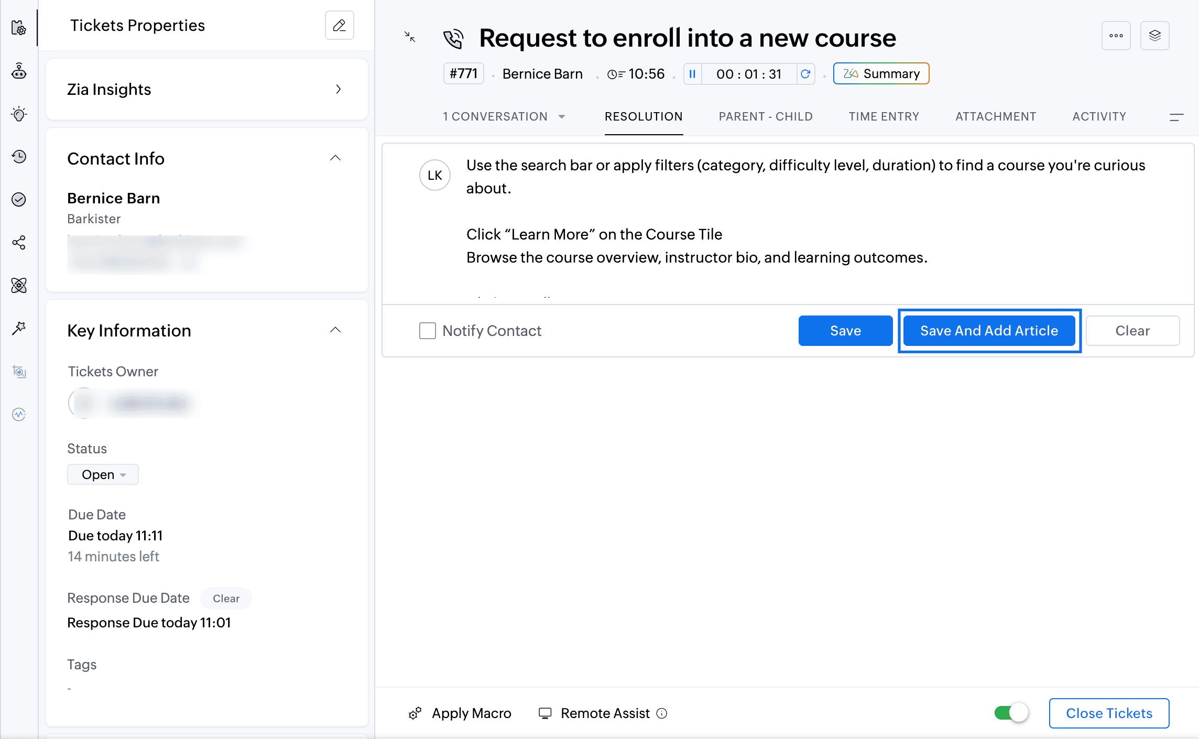Click the timer reset refresh icon
This screenshot has width=1199, height=739.
pos(805,74)
